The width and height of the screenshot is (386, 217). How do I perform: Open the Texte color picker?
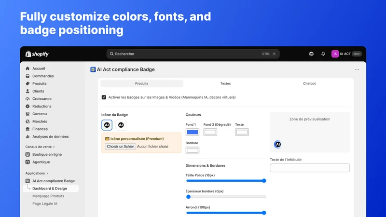242,132
